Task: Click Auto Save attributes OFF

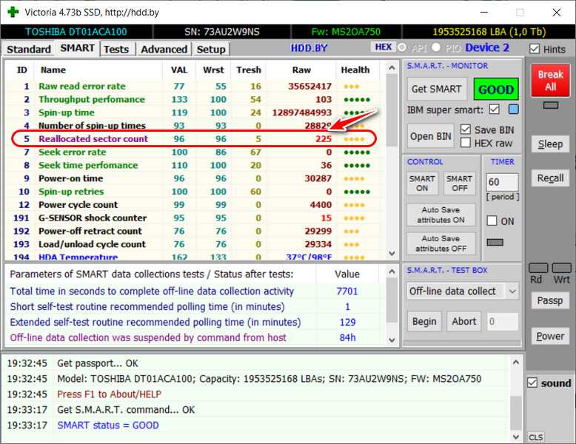Action: click(x=441, y=243)
